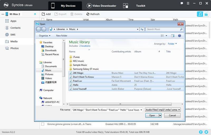The image size is (211, 135).
Task: Collapse the Mi Max 2 device tree
Action: (x=3, y=14)
